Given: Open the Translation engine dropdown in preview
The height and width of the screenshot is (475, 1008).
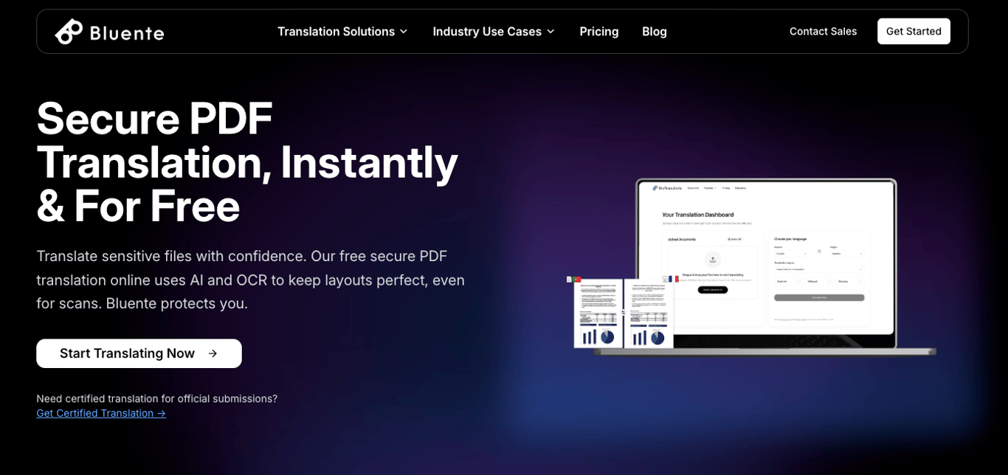Looking at the screenshot, I should 819,269.
